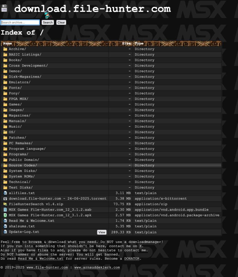
Task: Click View button for Update-Log.txt
Action: tap(102, 232)
